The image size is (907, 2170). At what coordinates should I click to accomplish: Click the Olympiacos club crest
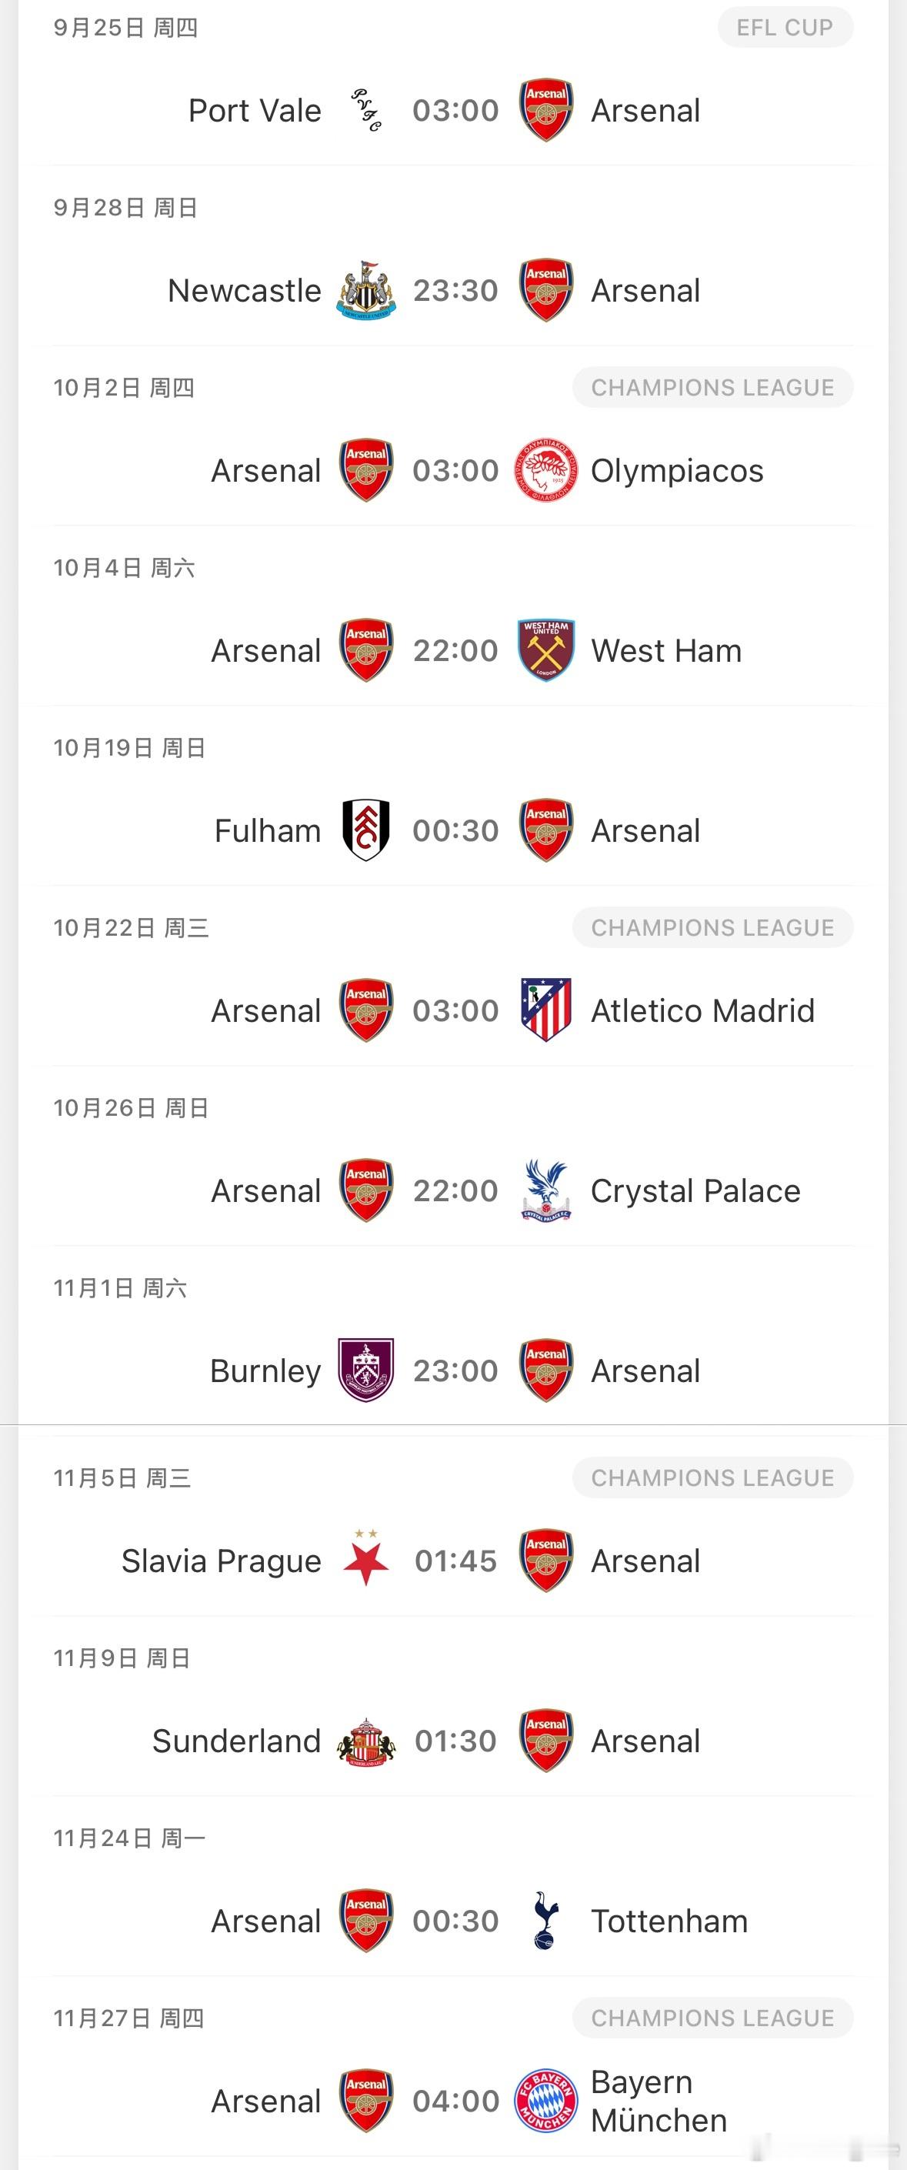click(545, 470)
